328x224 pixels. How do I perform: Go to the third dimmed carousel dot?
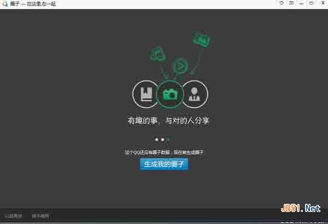pos(168,139)
